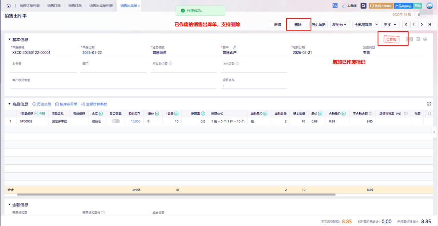Jump to the last document record
The image size is (438, 226).
coord(430,24)
